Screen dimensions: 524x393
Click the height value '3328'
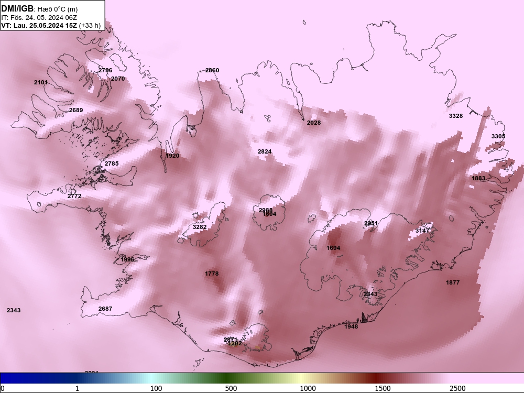[x=456, y=116]
